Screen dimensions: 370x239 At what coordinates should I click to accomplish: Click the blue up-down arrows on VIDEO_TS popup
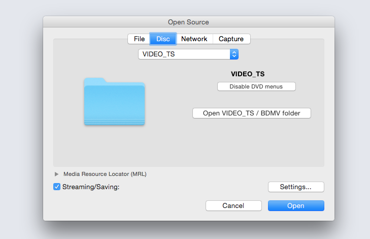coord(234,54)
